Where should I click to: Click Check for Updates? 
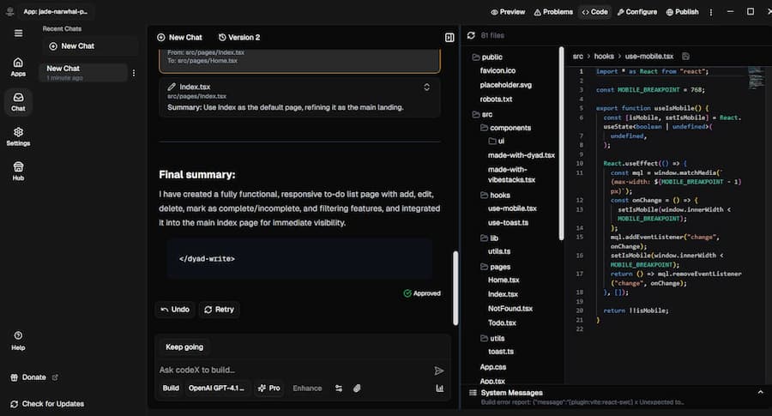click(47, 404)
